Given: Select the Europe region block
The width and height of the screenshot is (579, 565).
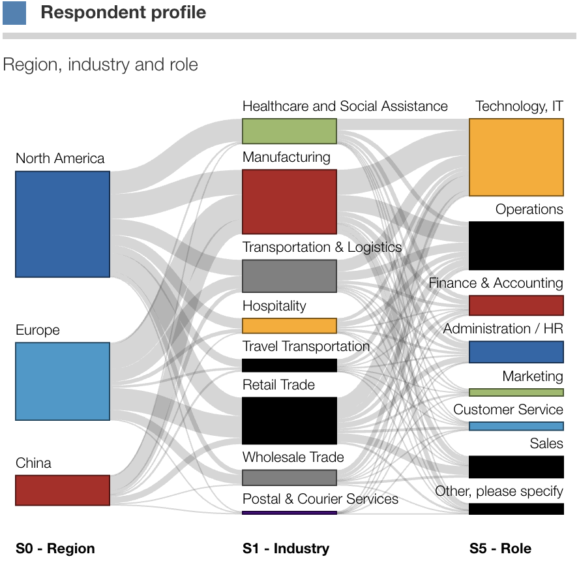Looking at the screenshot, I should [63, 381].
